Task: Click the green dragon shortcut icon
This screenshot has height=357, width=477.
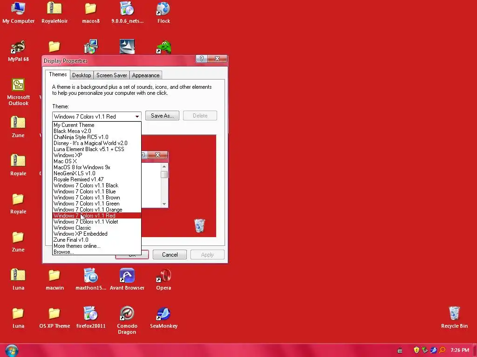Action: pos(164,47)
